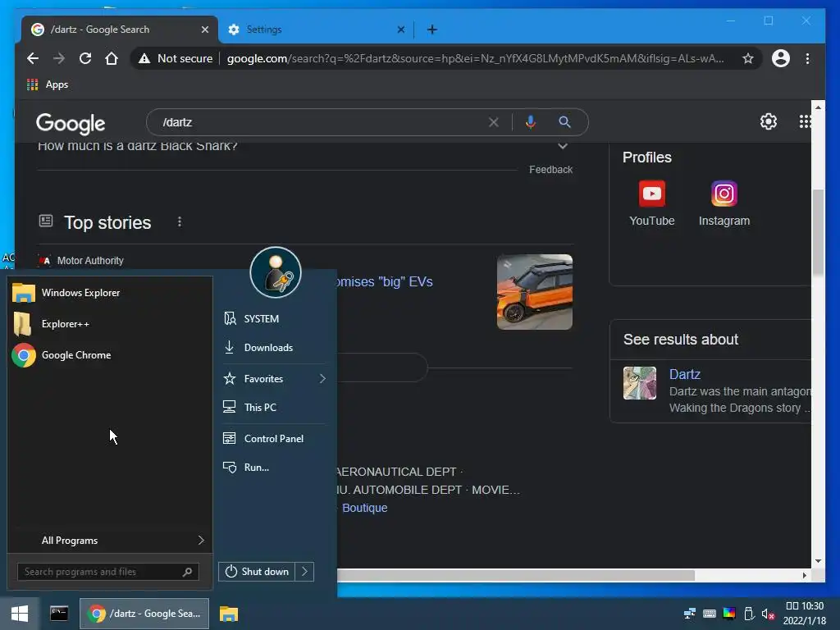Image resolution: width=840 pixels, height=630 pixels.
Task: Click the muted volume tray icon
Action: click(x=768, y=614)
